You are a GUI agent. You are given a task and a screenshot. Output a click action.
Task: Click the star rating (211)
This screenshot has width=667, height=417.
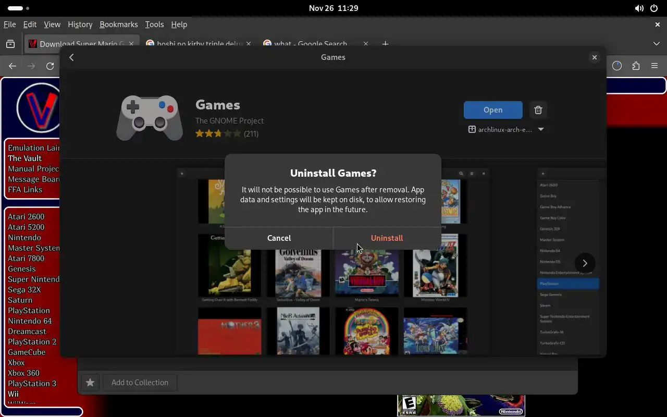227,133
